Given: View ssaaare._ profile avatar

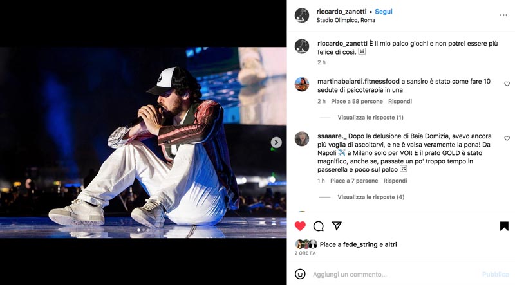Looking at the screenshot, I should [301, 139].
